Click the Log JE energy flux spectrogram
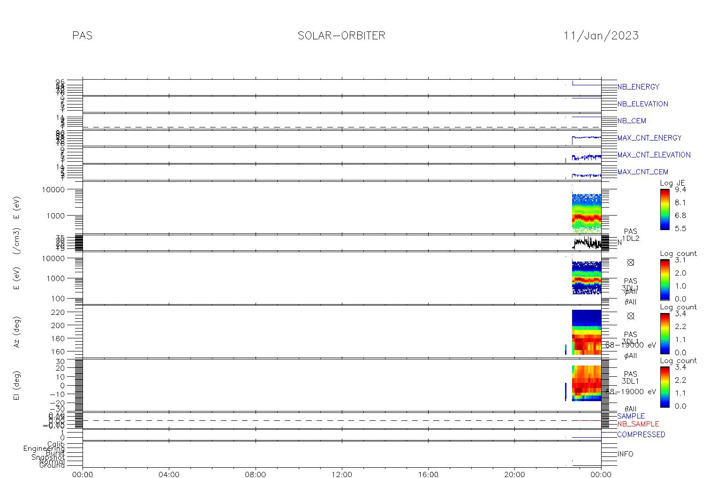This screenshot has width=709, height=478. click(x=586, y=213)
